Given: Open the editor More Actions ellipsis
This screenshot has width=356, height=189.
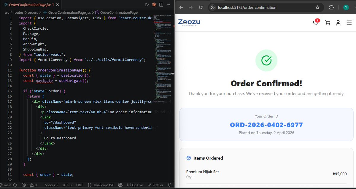Looking at the screenshot, I should pos(169,5).
